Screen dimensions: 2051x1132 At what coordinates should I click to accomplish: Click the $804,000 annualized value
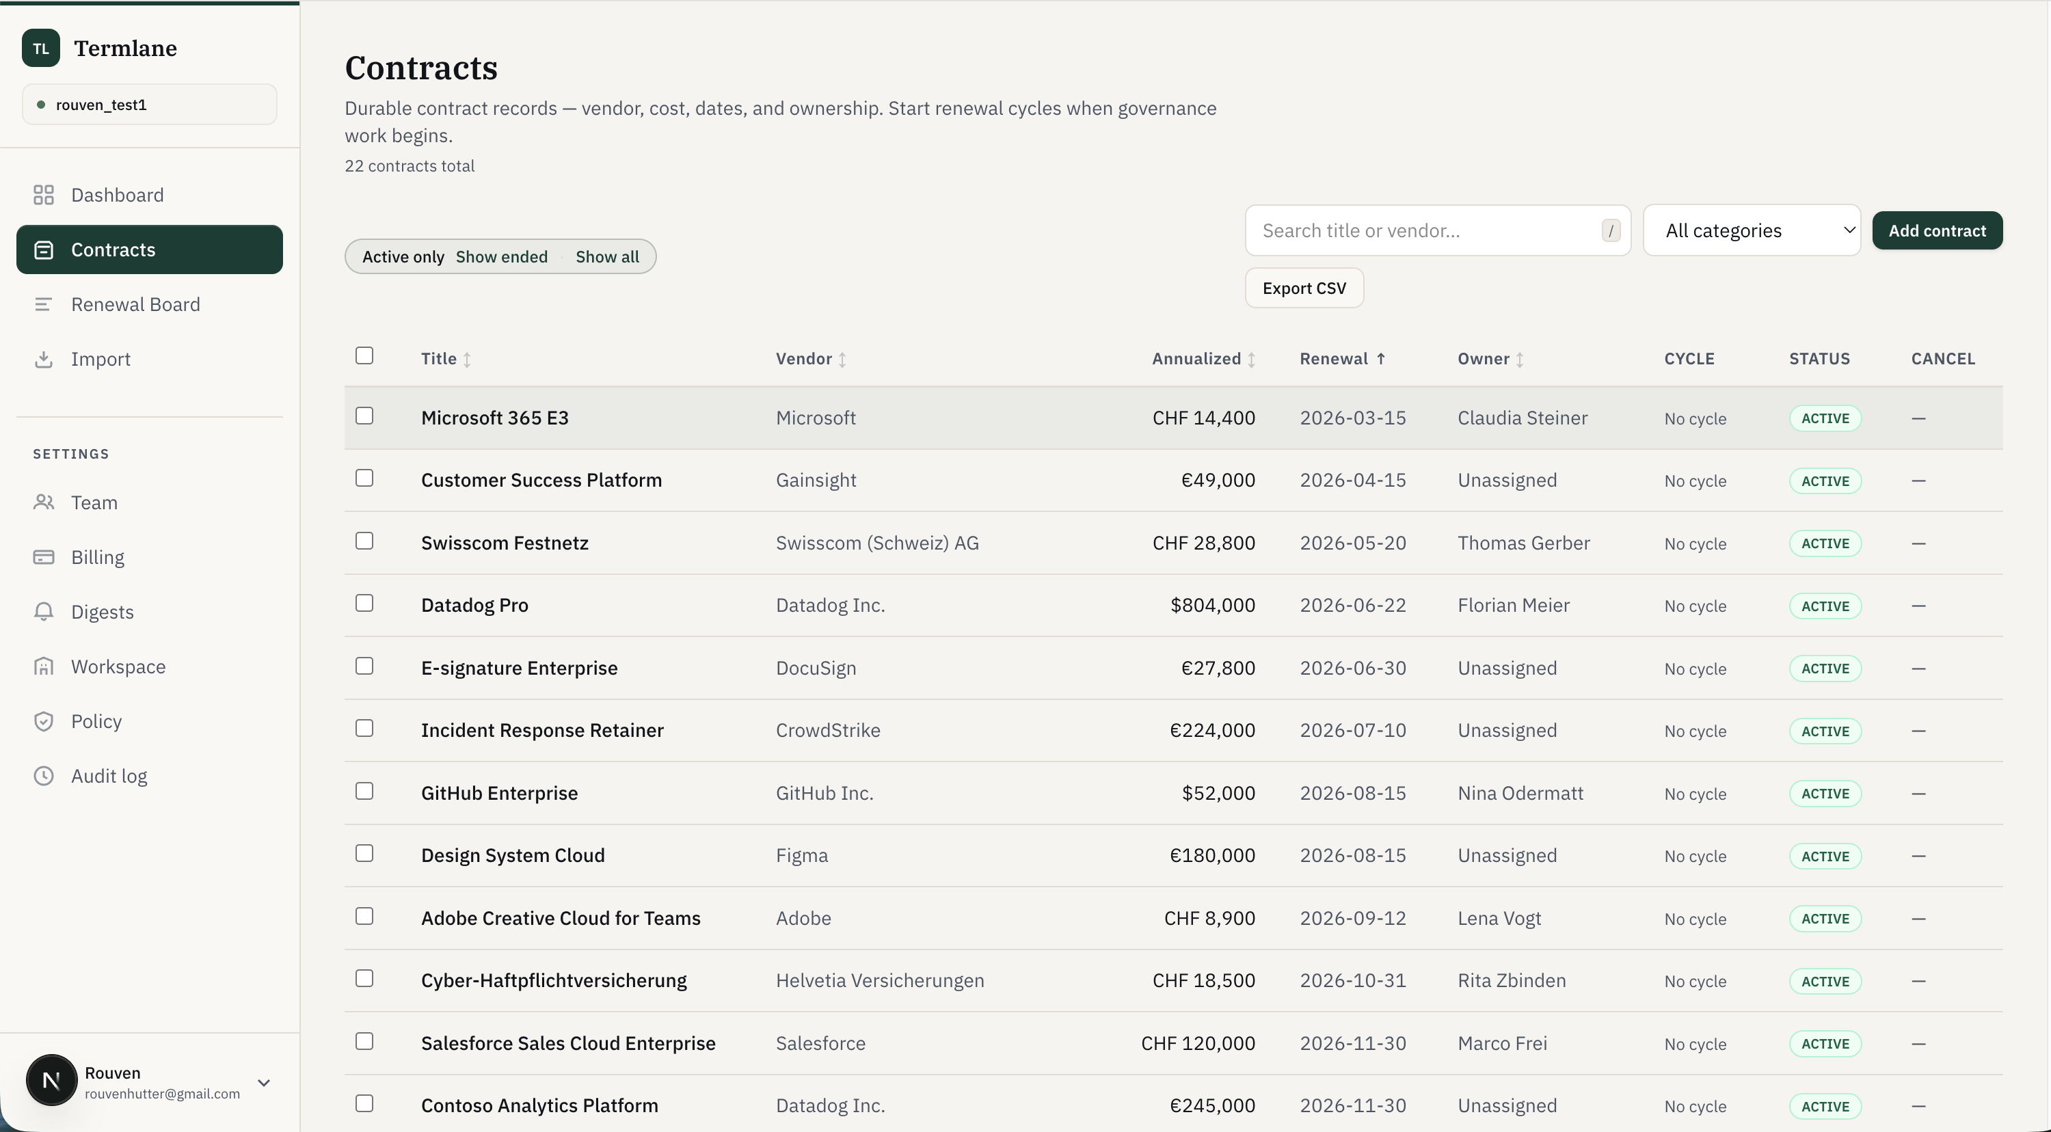1213,605
